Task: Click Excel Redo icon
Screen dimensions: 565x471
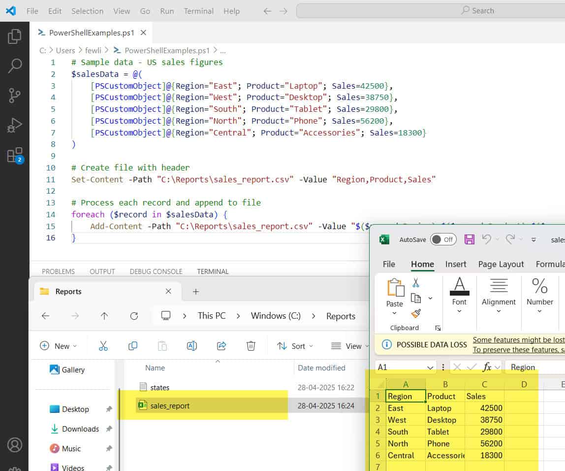Action: pos(510,239)
